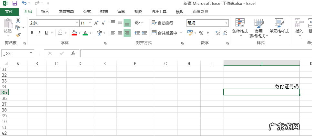Click the Increase Font Size icon
This screenshot has width=312, height=136.
96,23
